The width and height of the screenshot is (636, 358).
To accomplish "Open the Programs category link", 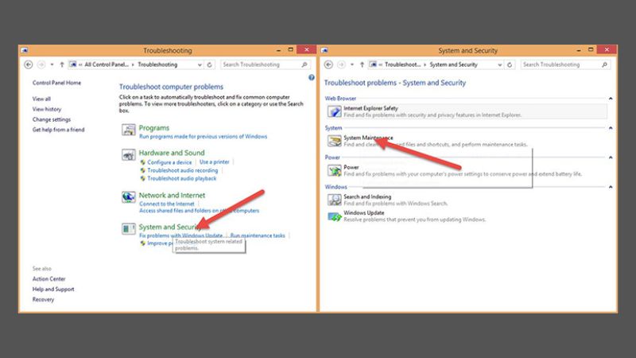I will (x=153, y=128).
